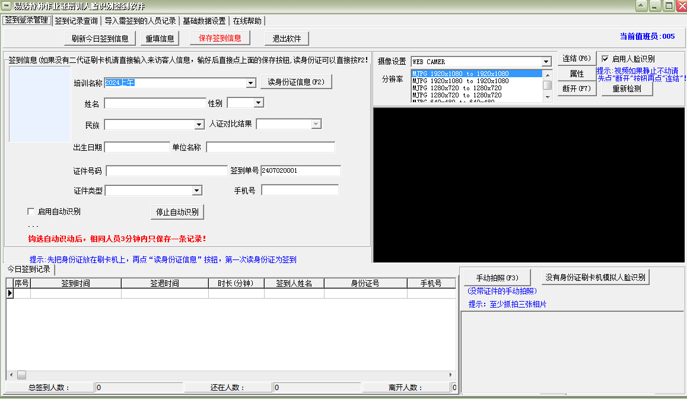
Task: Click the 手机号 input field
Action: (x=300, y=190)
